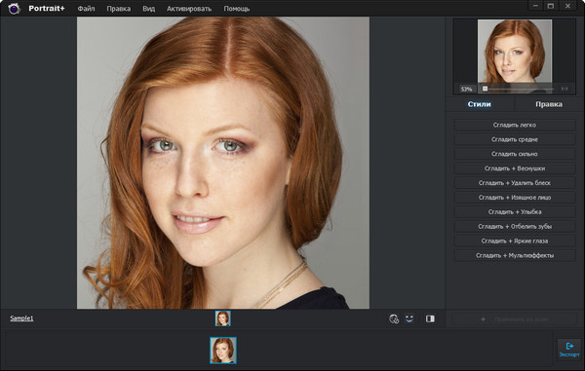Viewport: 585px width, 371px height.
Task: Open the Вид menu
Action: [x=148, y=9]
